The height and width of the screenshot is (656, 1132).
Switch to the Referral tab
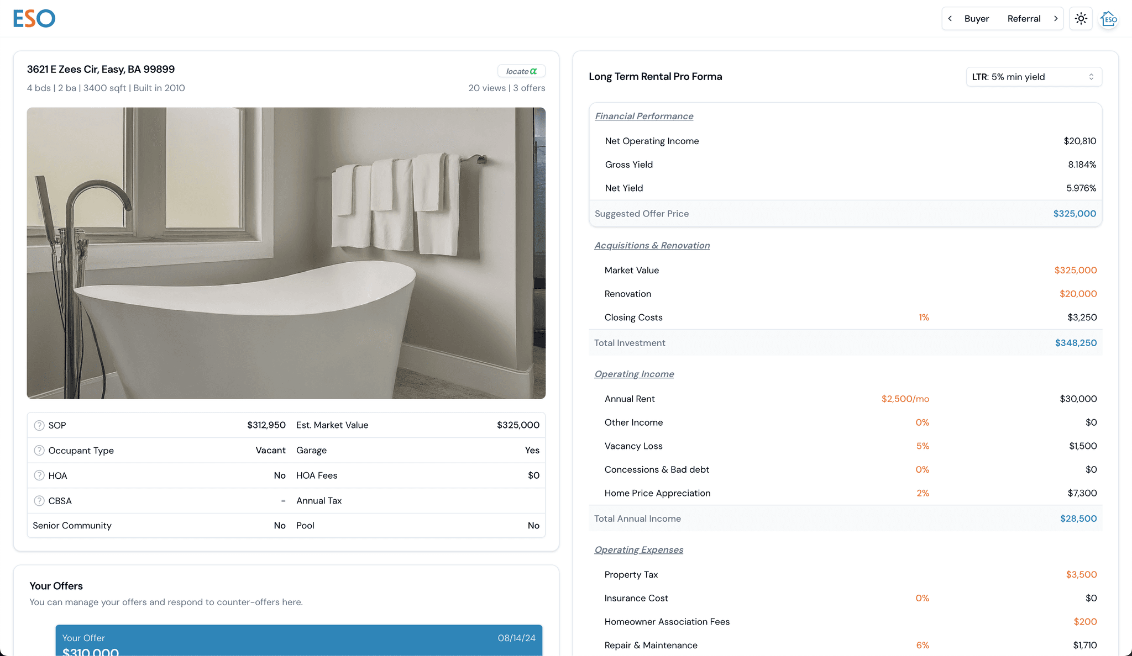tap(1024, 19)
